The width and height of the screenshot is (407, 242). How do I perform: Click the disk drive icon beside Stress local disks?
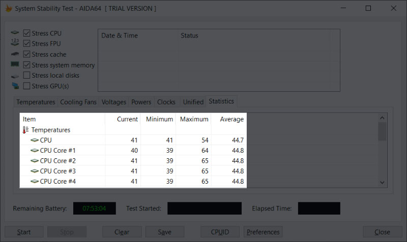point(15,76)
